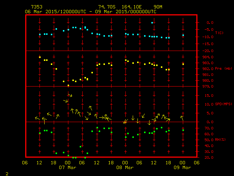
Task: Click the isolated cyan temperature point near 0.0
Action: tap(152, 23)
